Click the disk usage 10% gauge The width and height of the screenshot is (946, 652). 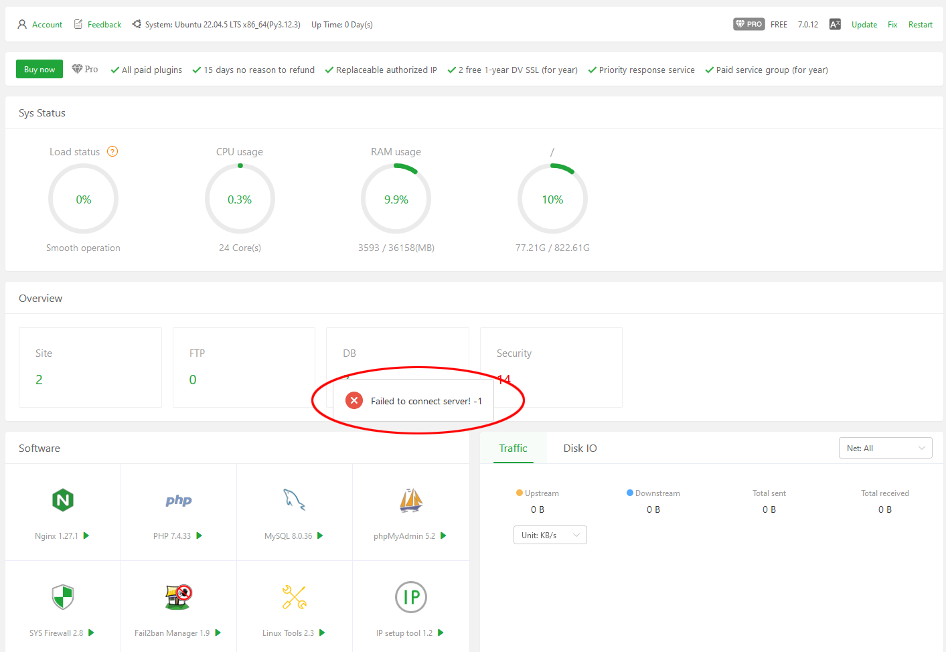tap(552, 199)
